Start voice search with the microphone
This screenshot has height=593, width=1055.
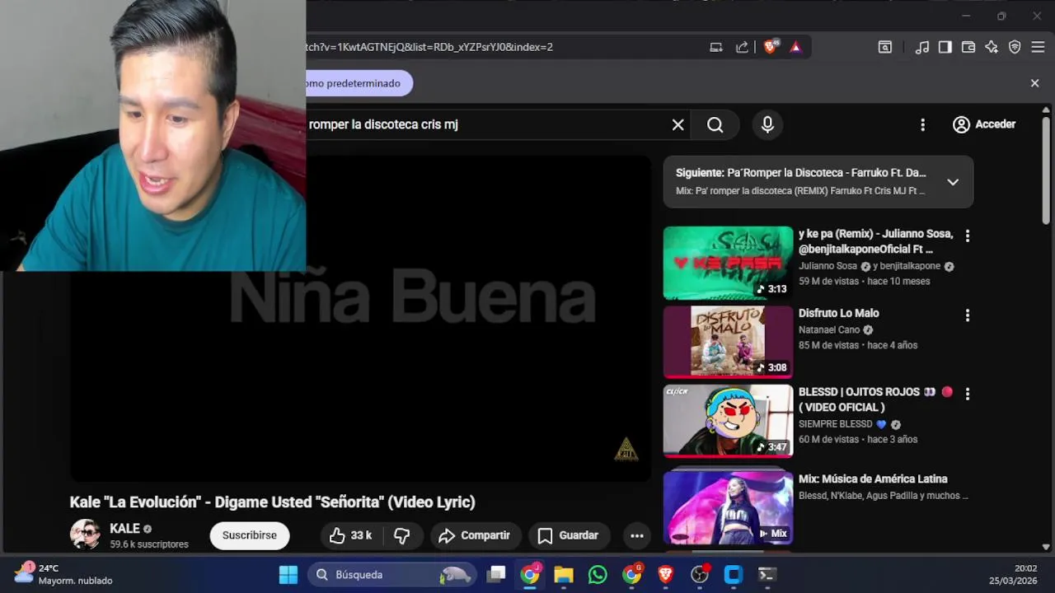pyautogui.click(x=767, y=124)
